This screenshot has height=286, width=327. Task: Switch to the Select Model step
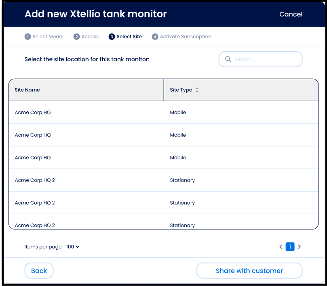click(48, 37)
